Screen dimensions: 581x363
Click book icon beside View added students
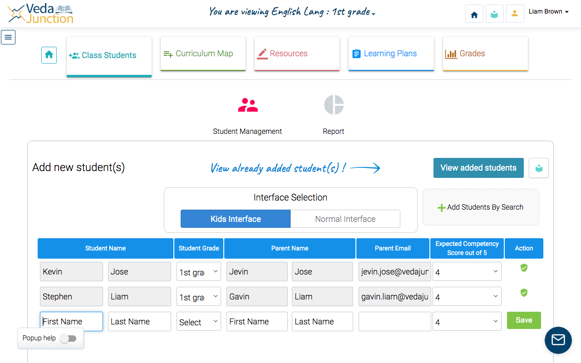coord(539,168)
